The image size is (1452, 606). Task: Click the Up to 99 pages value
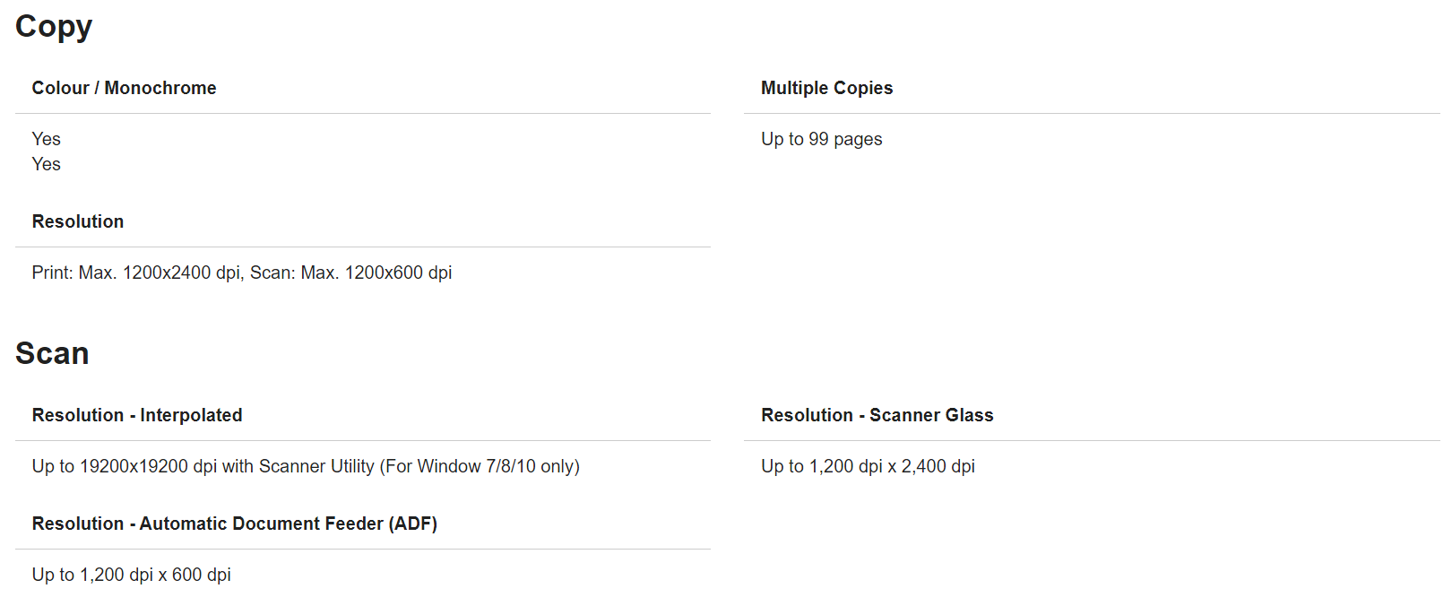[x=821, y=139]
